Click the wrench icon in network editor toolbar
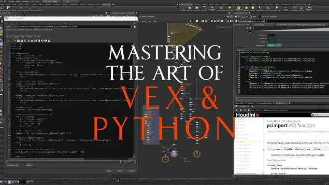The image size is (329, 185). pyautogui.click(x=190, y=21)
